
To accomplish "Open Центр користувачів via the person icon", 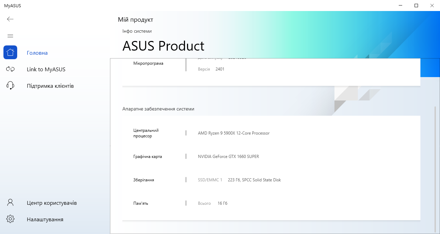I will coord(10,203).
